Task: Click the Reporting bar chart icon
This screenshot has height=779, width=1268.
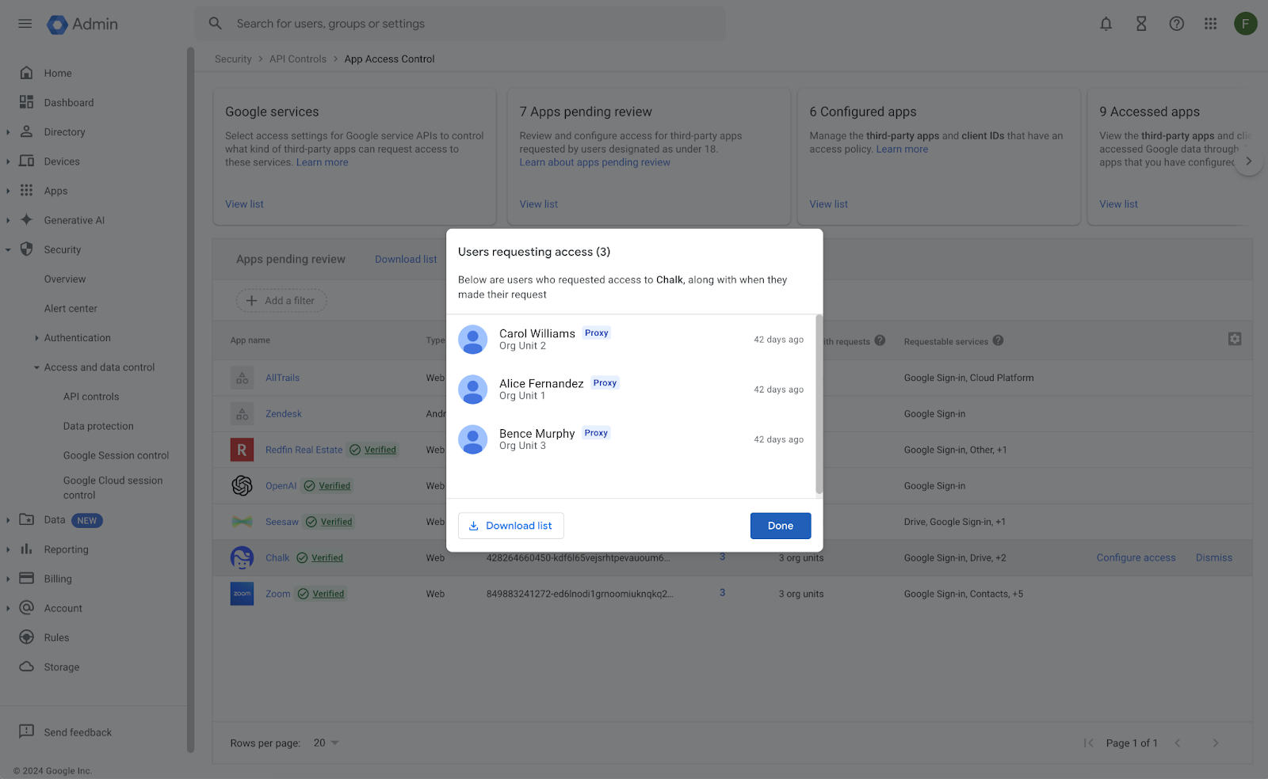Action: [27, 549]
